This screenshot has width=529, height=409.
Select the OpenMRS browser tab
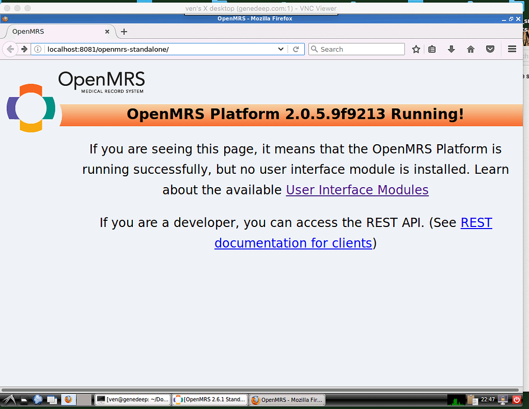(57, 32)
